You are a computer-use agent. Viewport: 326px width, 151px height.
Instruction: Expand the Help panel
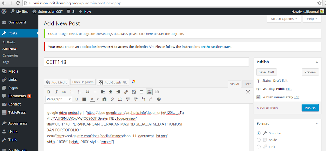point(312,19)
